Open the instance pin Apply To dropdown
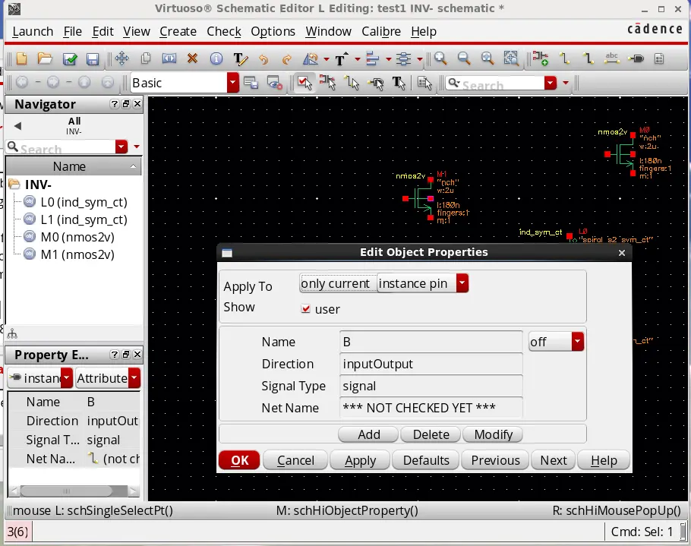This screenshot has height=546, width=691. [462, 283]
